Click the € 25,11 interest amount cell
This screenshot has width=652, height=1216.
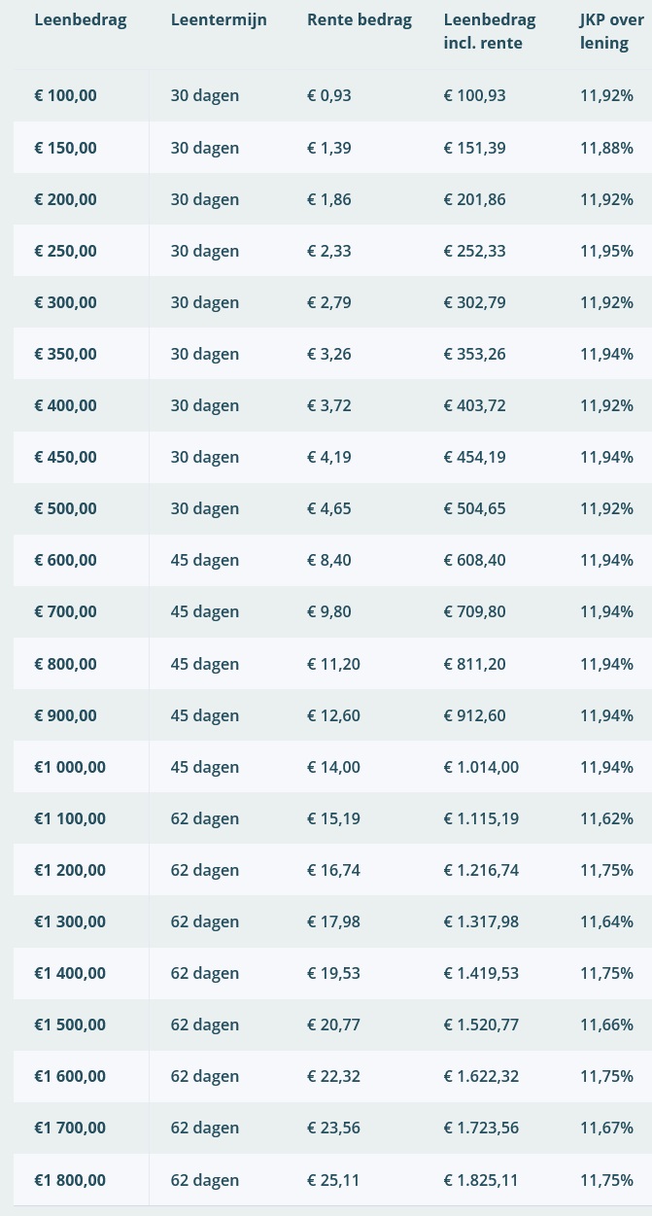tap(333, 1180)
